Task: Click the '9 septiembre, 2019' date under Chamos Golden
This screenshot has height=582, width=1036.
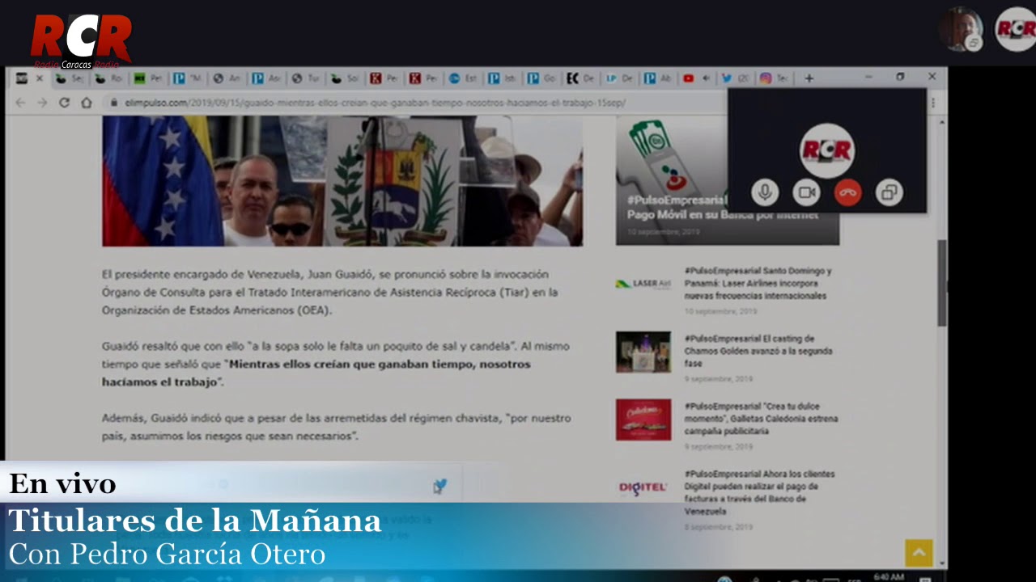Action: [718, 379]
